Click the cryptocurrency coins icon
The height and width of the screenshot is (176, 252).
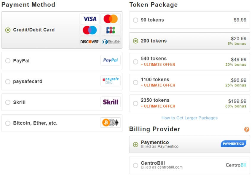(x=111, y=123)
